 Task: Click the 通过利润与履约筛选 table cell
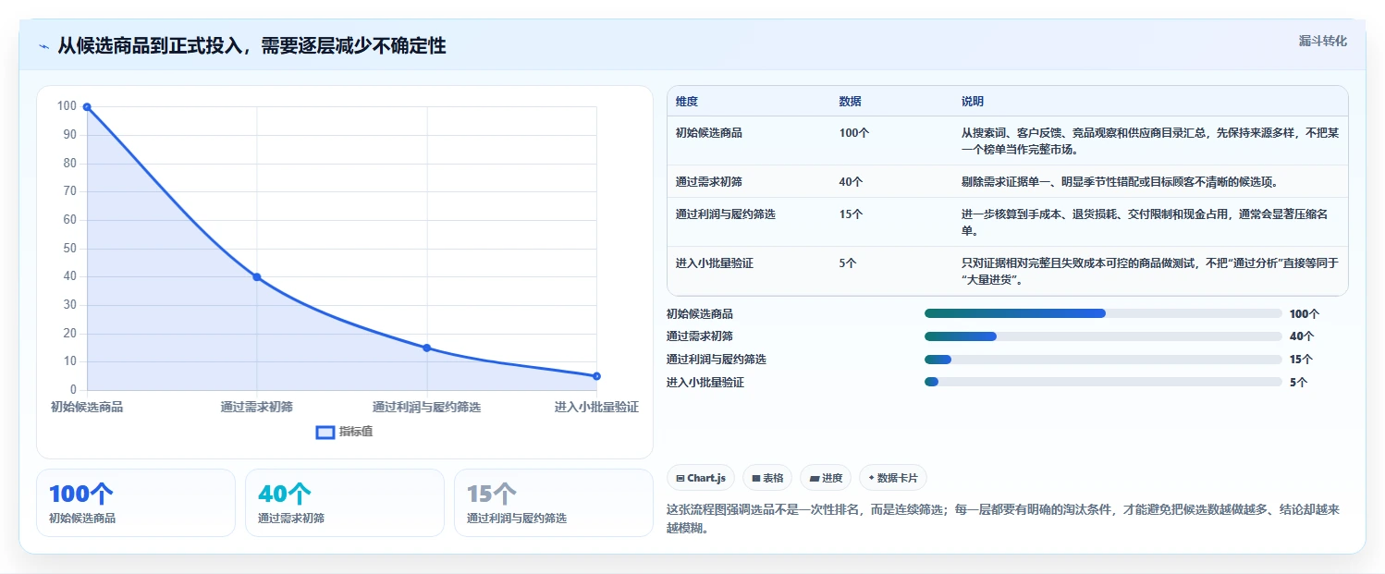pos(726,214)
